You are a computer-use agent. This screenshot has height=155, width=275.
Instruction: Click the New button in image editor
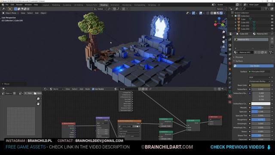click(x=28, y=93)
